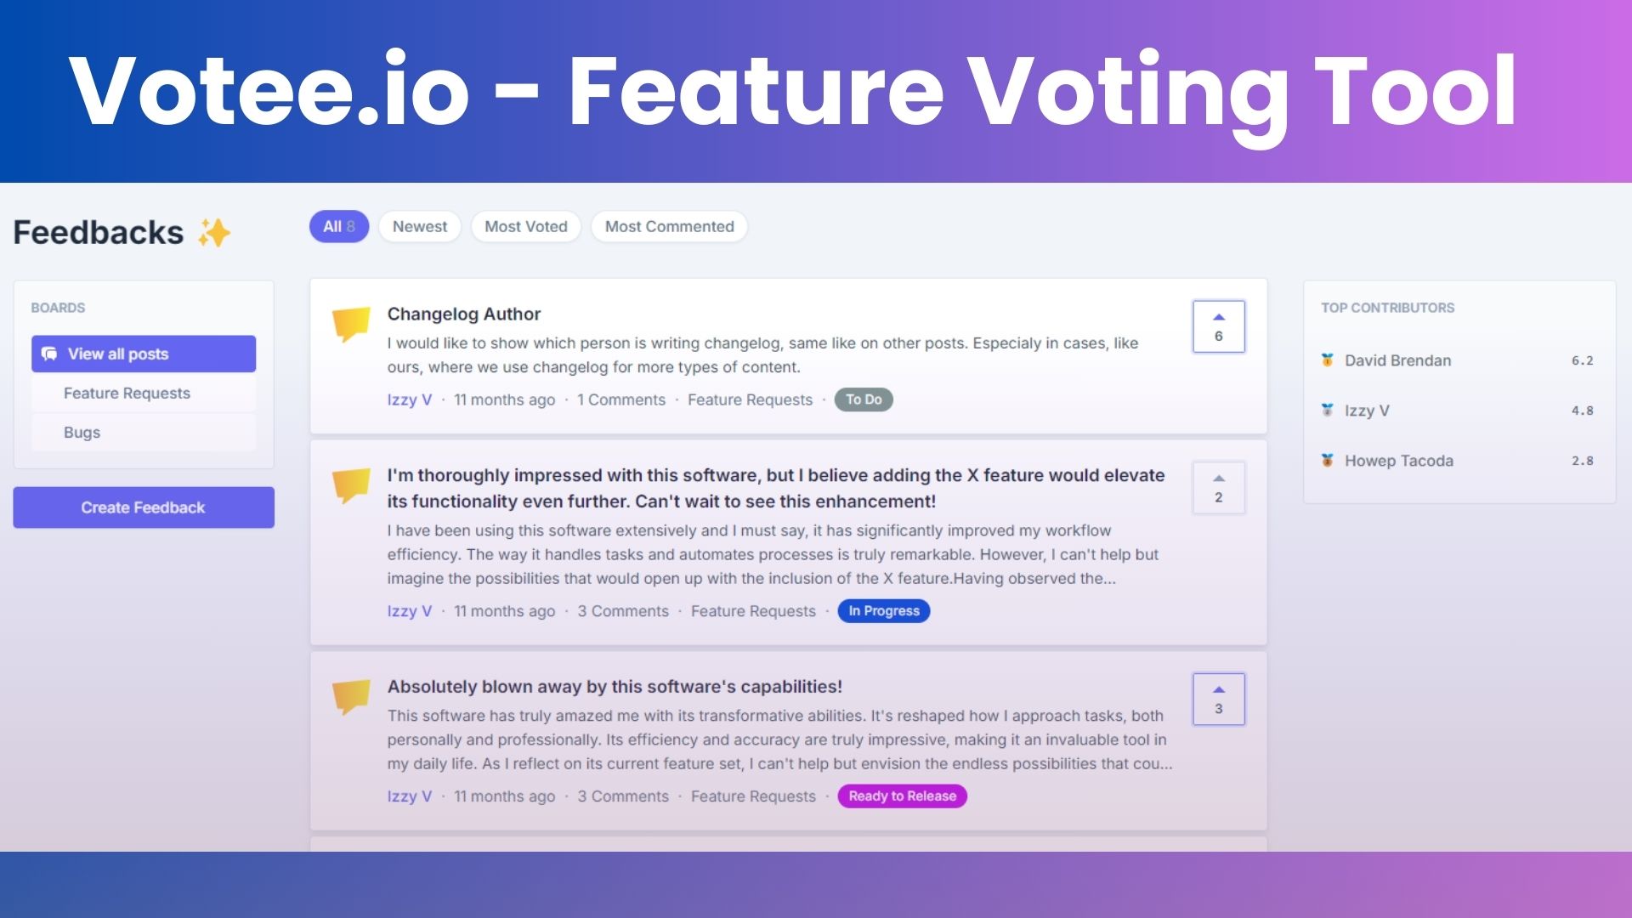Click the Most Commented filter option
Image resolution: width=1632 pixels, height=918 pixels.
(x=669, y=226)
